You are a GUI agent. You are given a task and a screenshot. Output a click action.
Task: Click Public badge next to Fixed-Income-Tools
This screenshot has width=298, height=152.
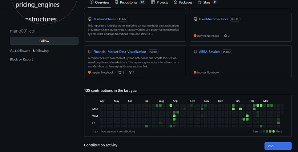pyautogui.click(x=235, y=19)
